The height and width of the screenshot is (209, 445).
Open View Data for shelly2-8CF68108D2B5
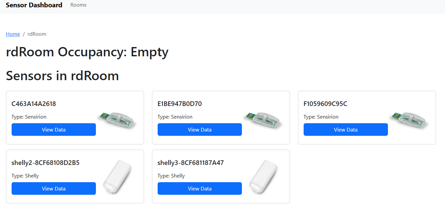pyautogui.click(x=54, y=188)
